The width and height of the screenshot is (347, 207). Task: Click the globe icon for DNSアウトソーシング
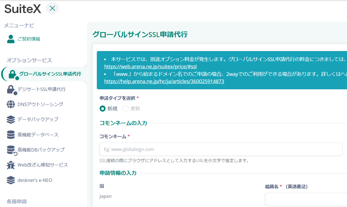[11, 104]
